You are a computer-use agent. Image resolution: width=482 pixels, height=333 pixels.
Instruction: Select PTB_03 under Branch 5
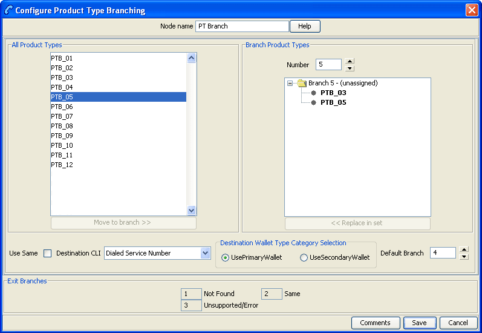click(x=333, y=93)
